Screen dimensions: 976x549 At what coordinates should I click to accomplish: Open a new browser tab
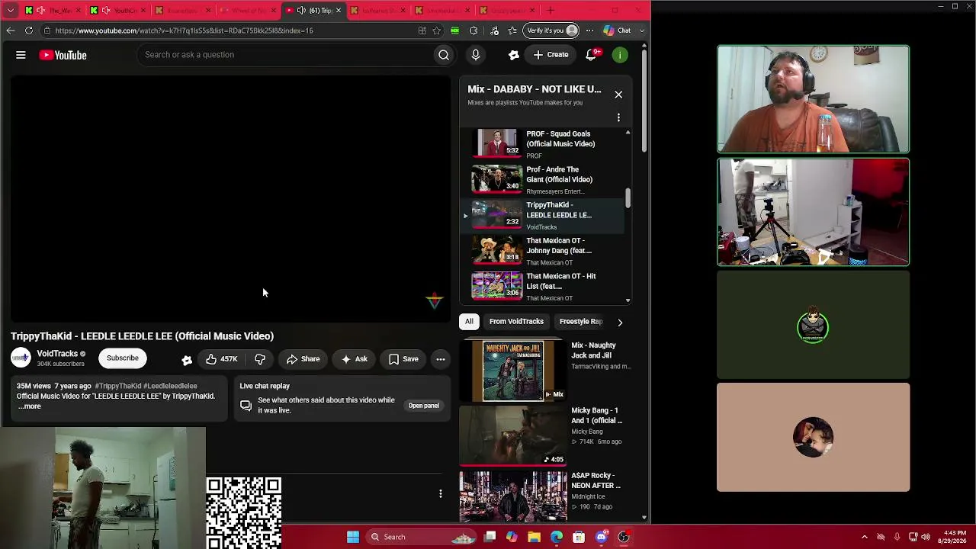click(x=551, y=10)
